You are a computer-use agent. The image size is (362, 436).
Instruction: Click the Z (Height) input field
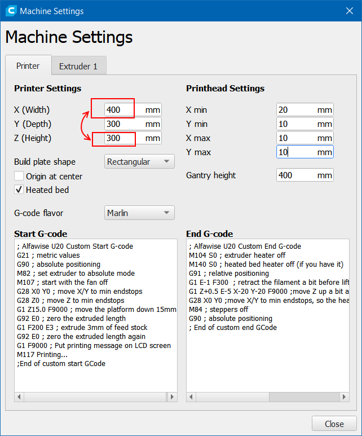click(x=133, y=138)
